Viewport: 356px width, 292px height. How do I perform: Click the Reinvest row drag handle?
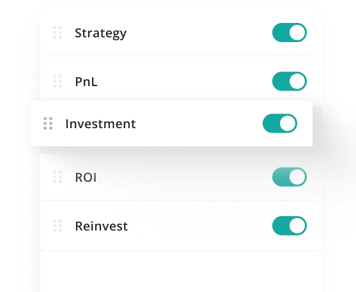tap(58, 226)
